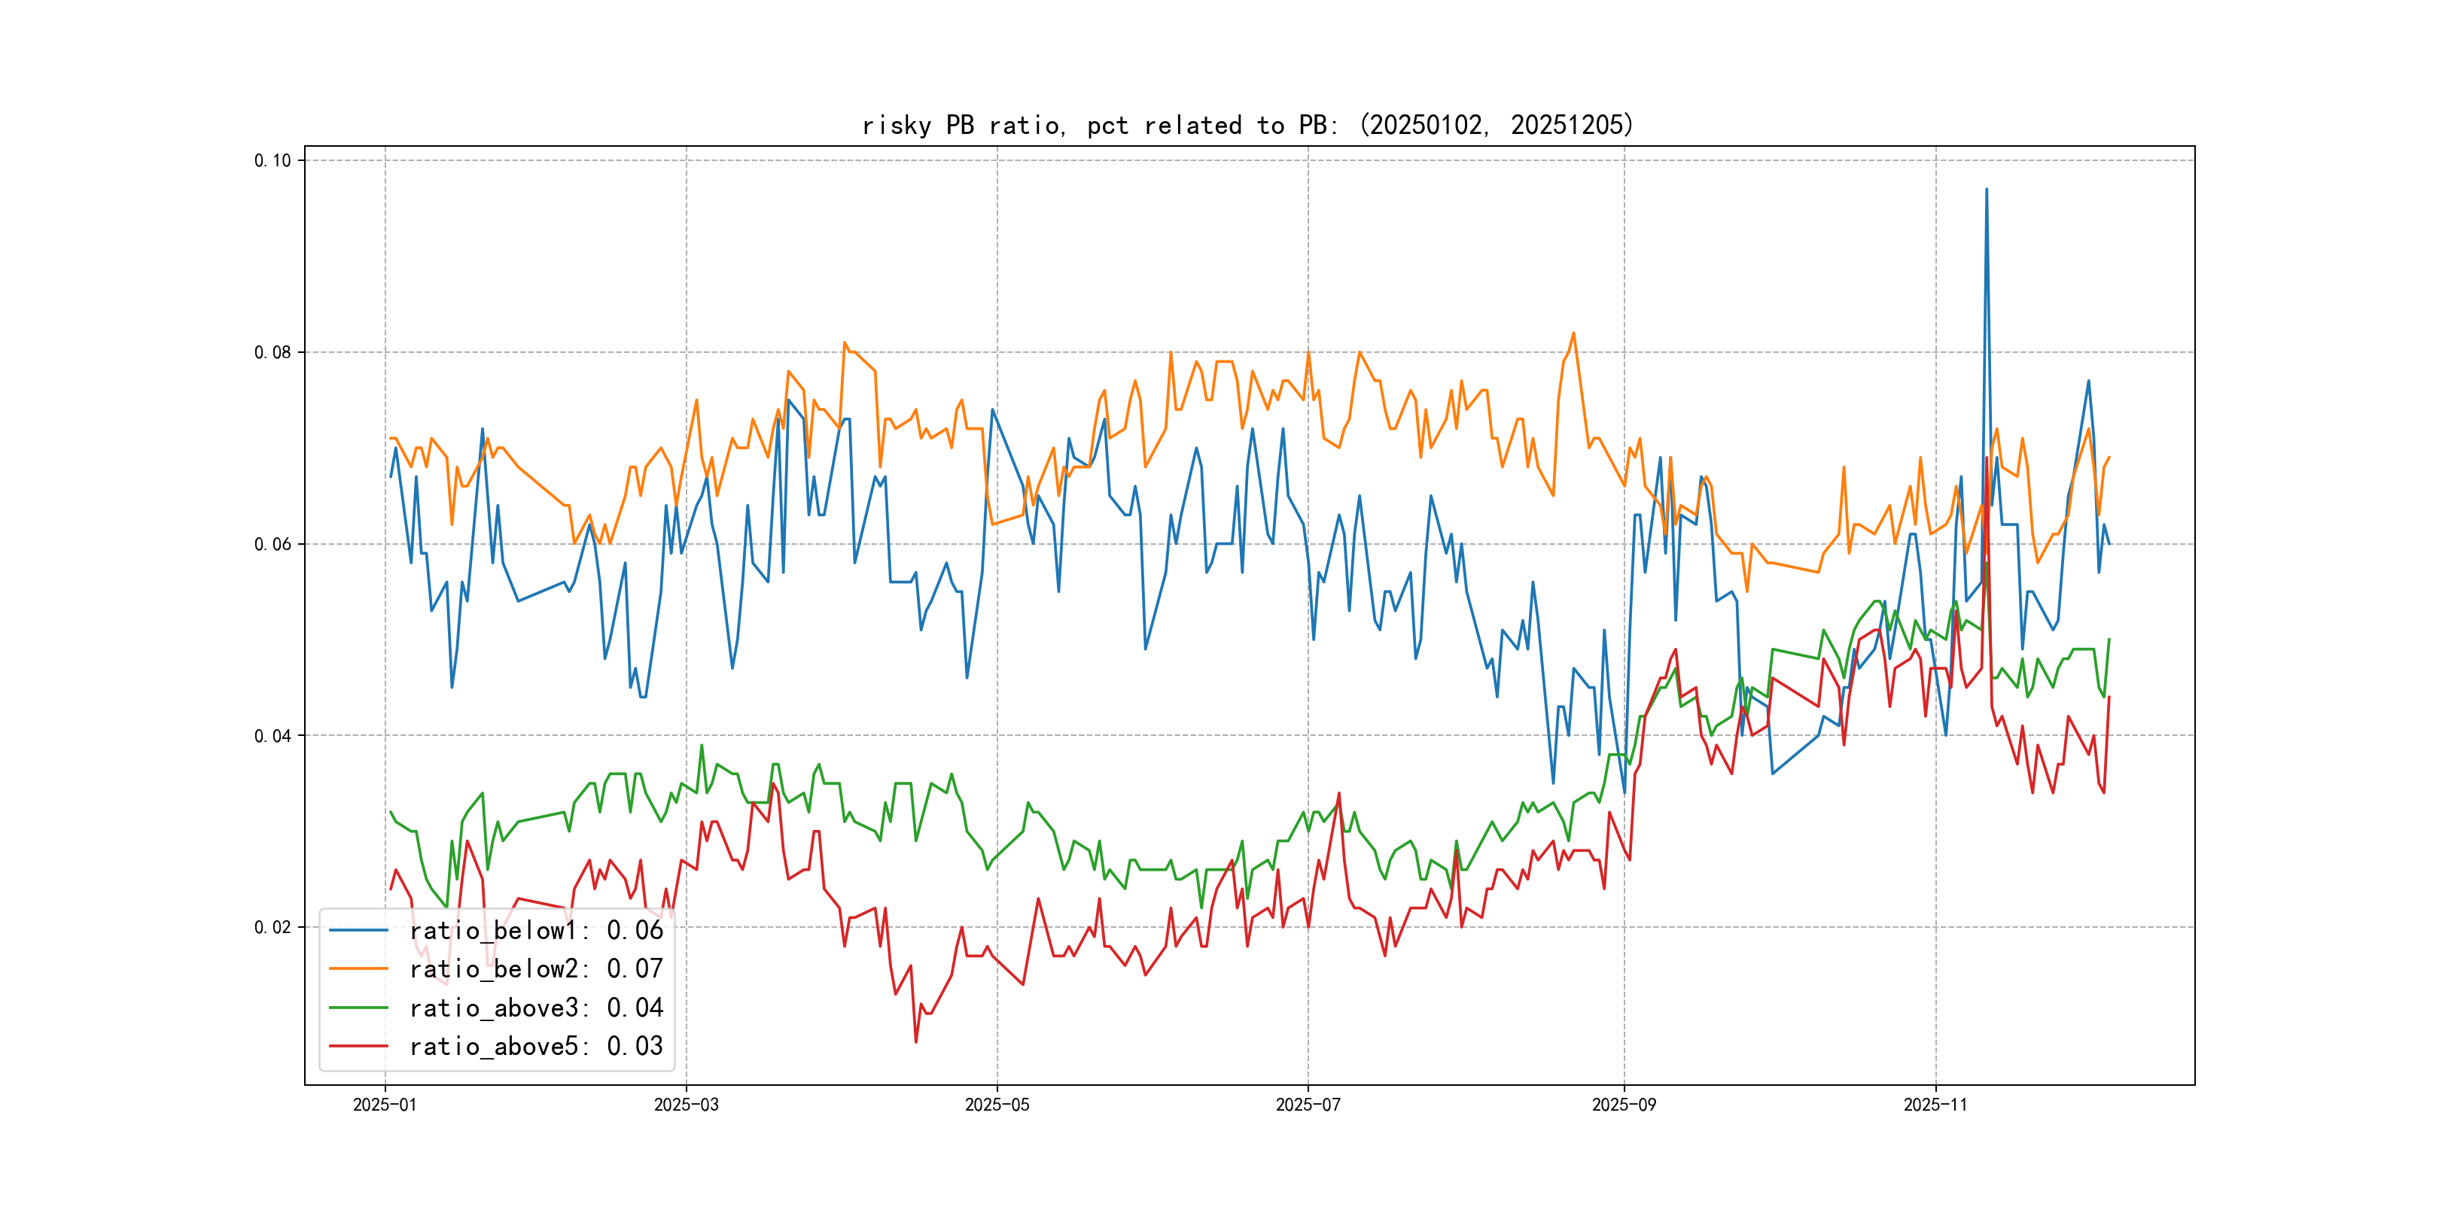This screenshot has width=2439, height=1219.
Task: Click the orange ratio_below2 legend line
Action: coord(358,969)
